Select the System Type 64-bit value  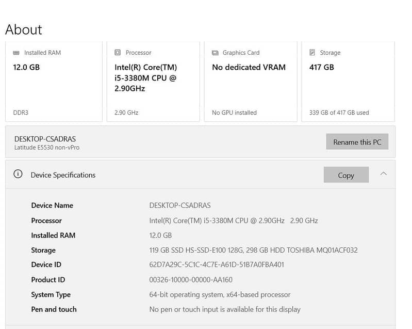(220, 294)
